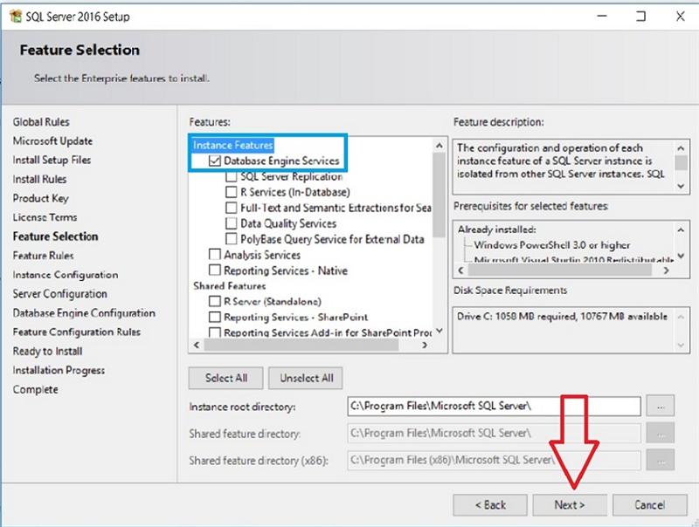Viewport: 699px width, 527px height.
Task: Click features list horizontal scroll-right arrow
Action: tap(425, 345)
